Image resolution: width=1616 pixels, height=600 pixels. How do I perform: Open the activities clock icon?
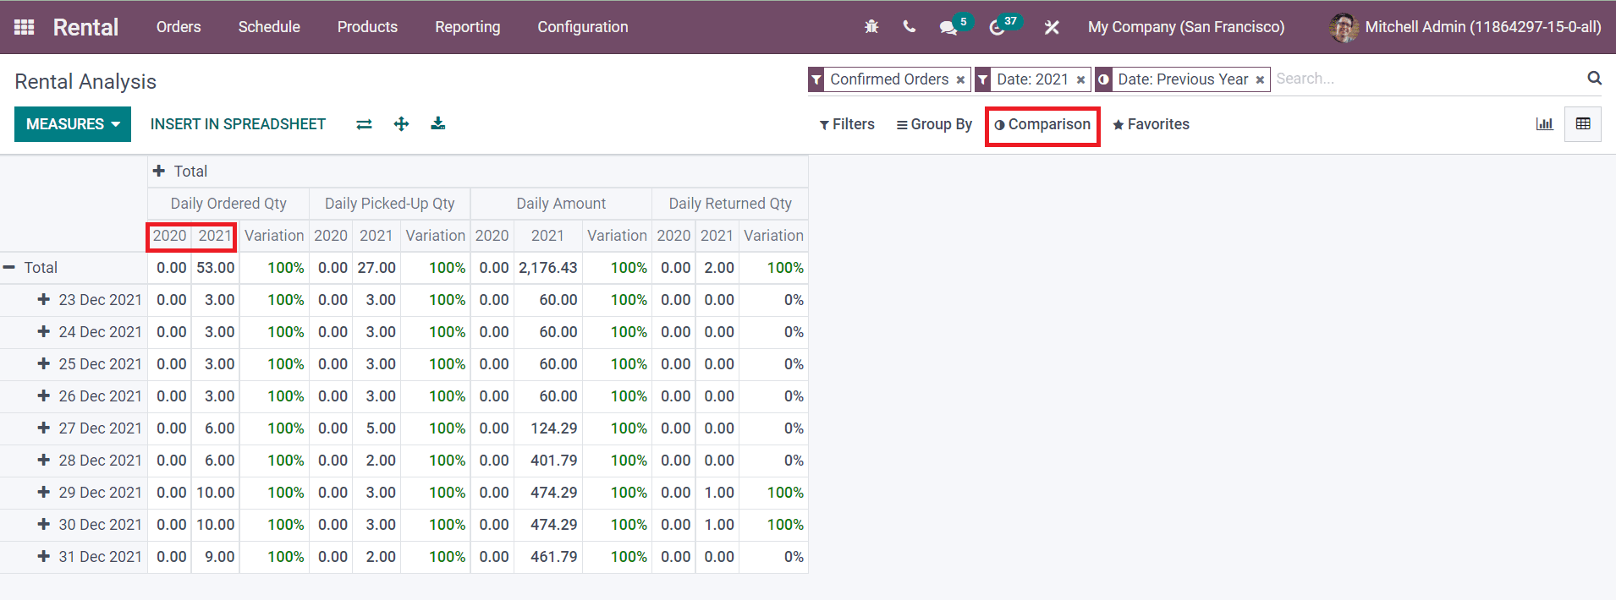coord(997,28)
